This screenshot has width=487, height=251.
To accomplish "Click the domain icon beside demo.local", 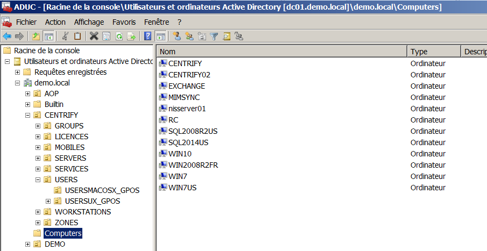I will coord(27,83).
